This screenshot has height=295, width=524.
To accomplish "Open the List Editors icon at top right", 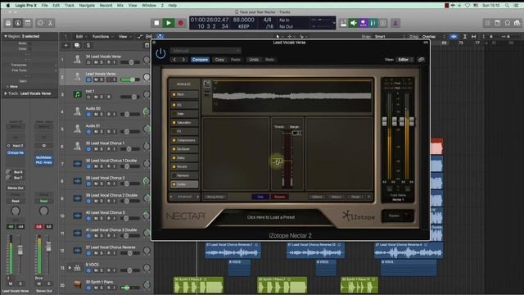I will [x=488, y=23].
